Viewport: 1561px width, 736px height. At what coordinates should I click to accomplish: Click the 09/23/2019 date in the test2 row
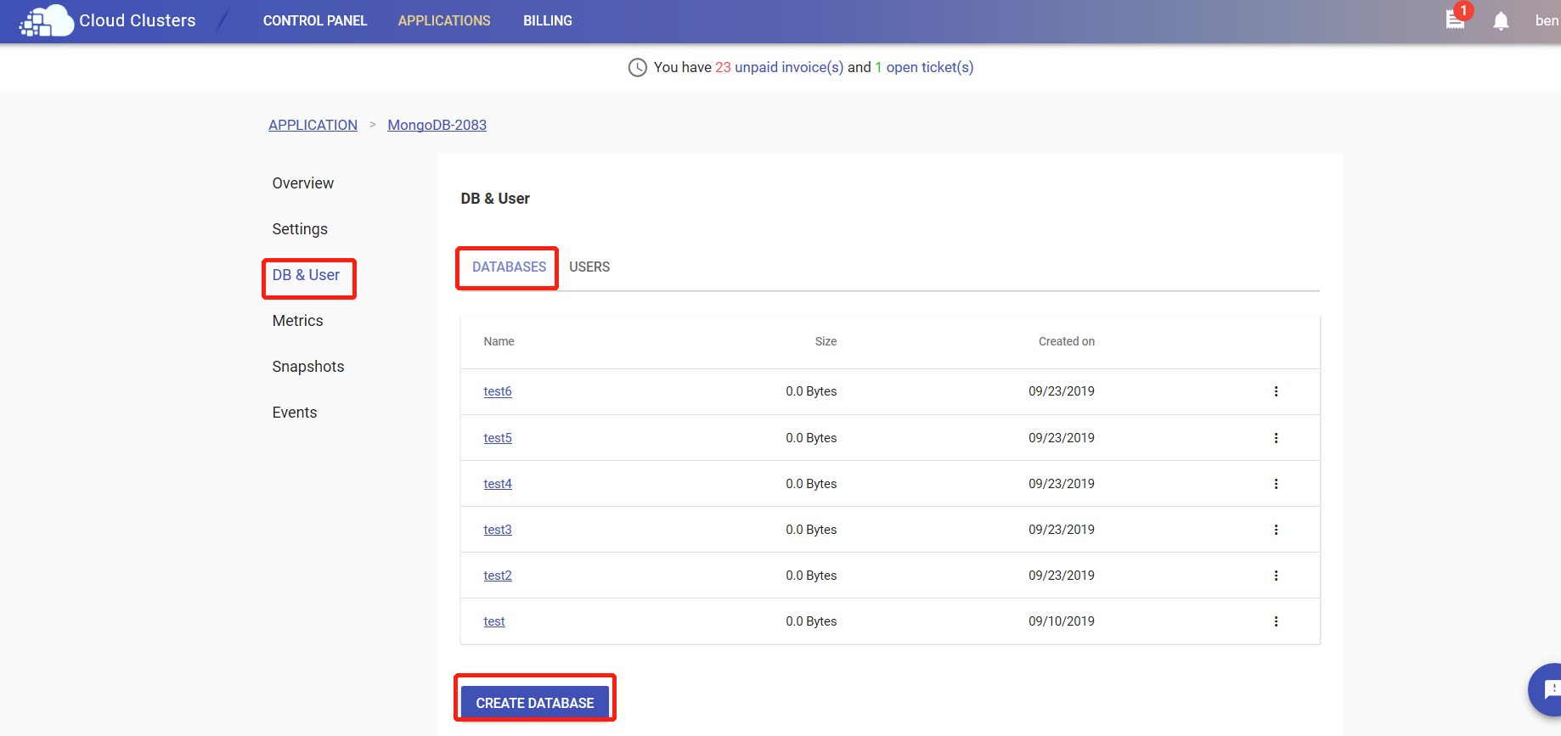[x=1062, y=576]
